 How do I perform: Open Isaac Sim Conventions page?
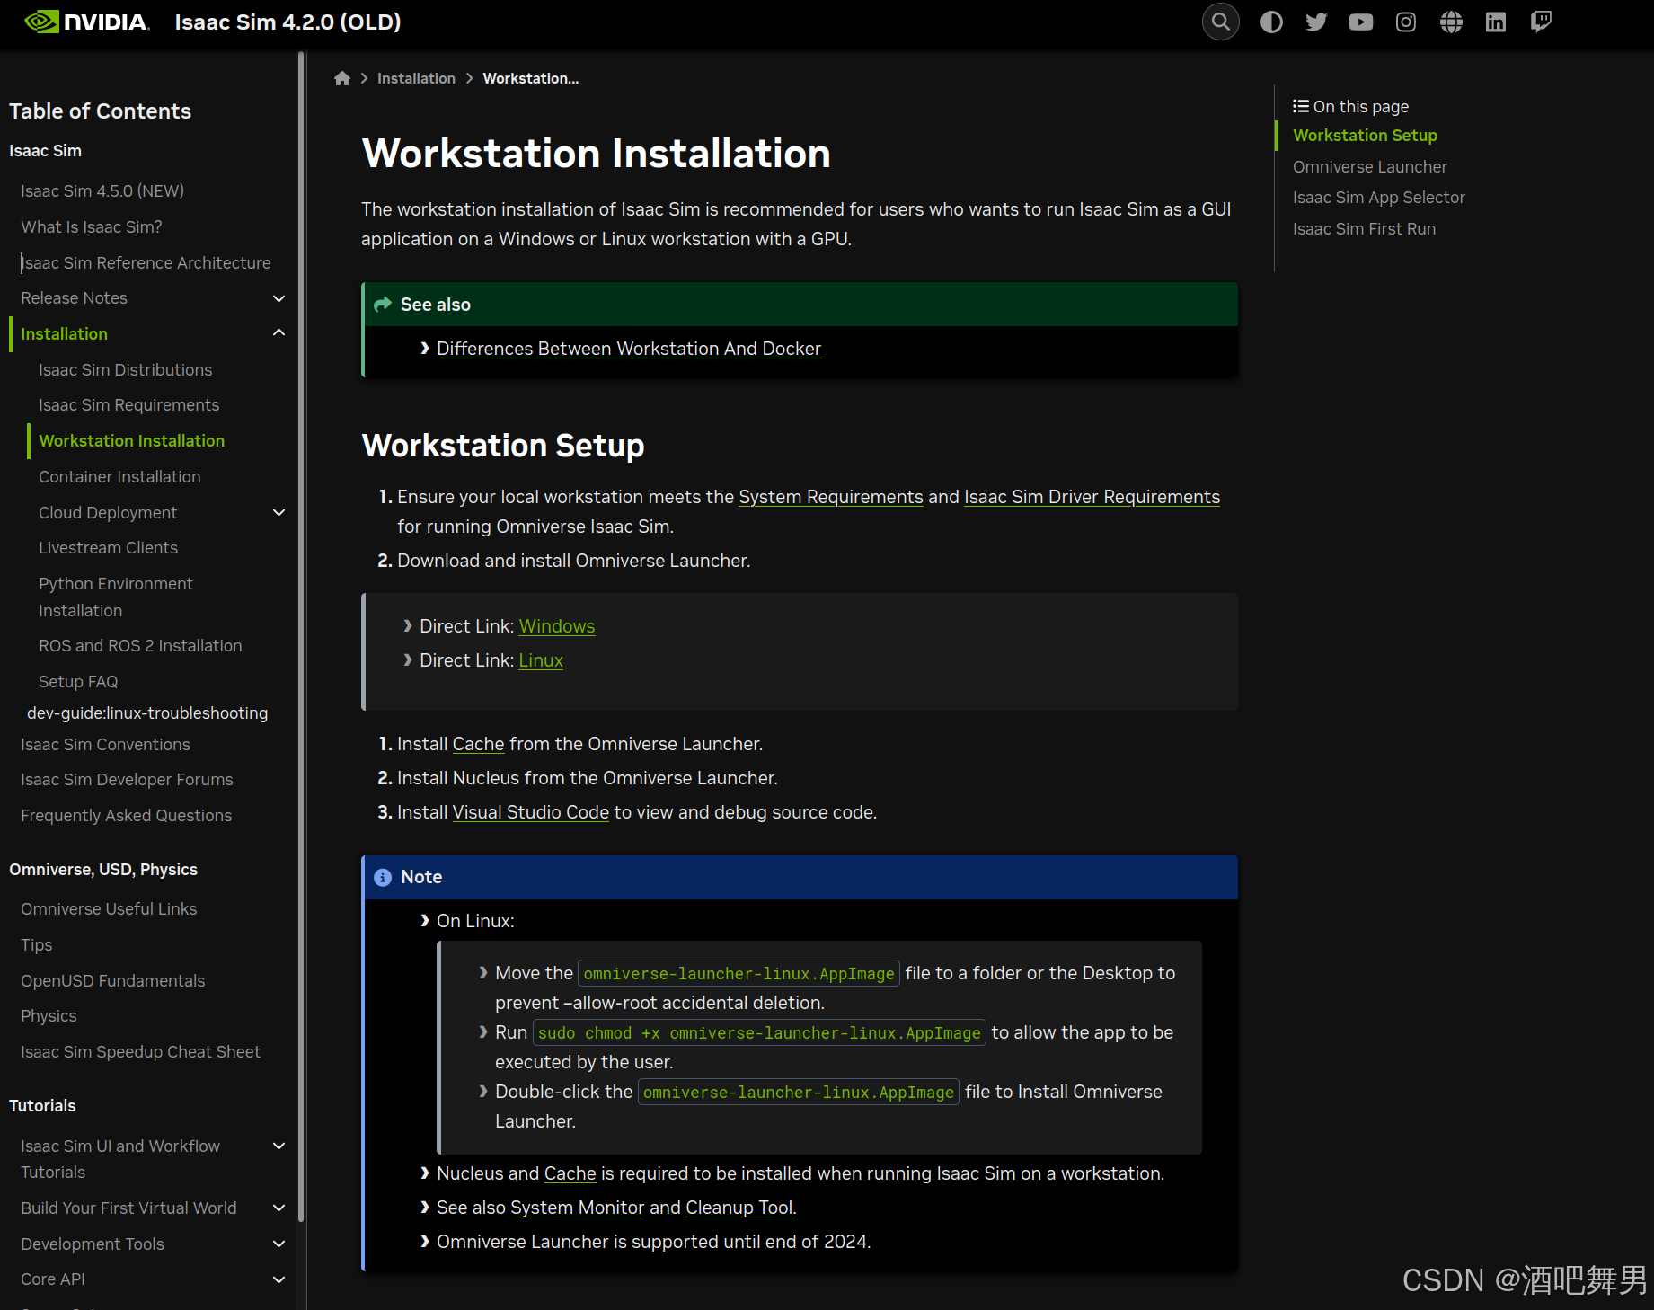[x=105, y=744]
